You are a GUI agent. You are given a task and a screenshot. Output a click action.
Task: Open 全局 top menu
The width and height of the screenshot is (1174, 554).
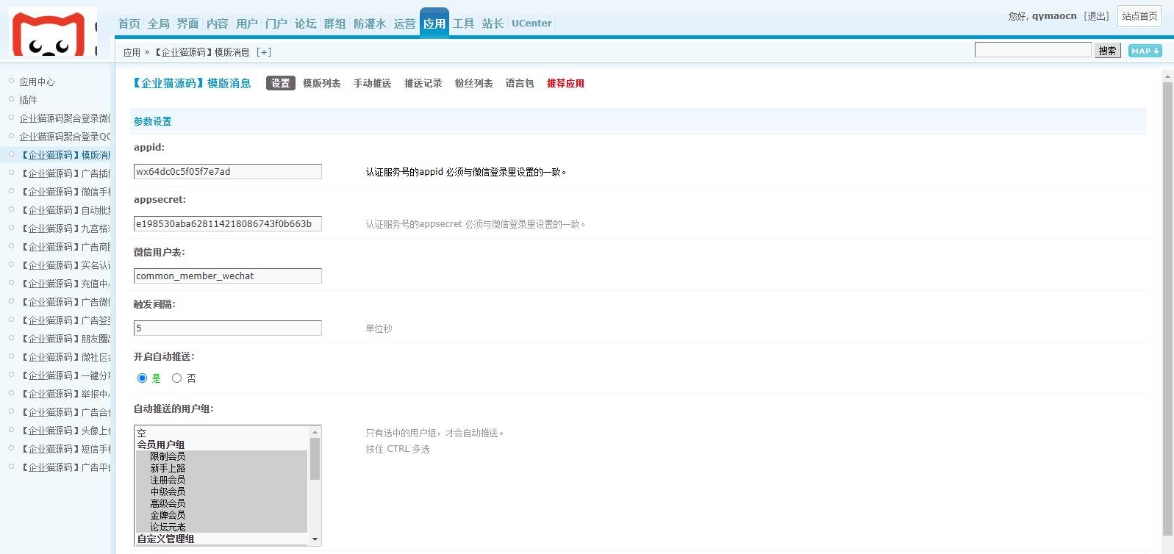click(x=159, y=24)
